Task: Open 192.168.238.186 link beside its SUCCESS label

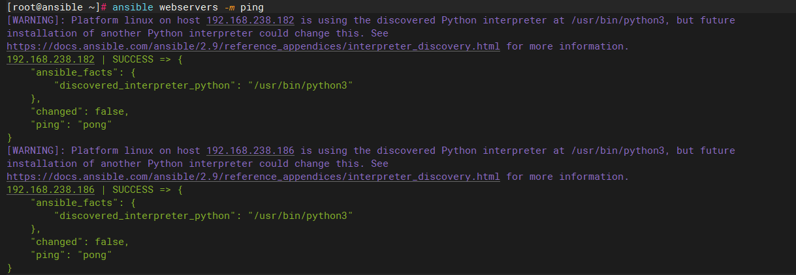Action: (50, 190)
